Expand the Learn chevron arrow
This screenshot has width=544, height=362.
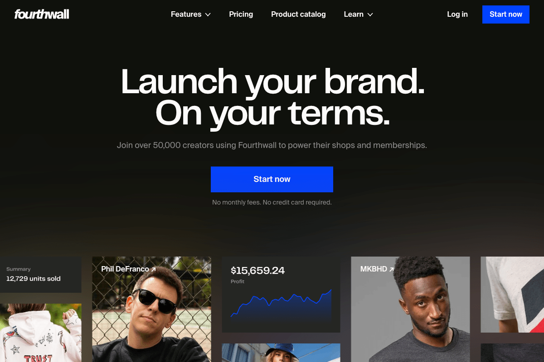(x=370, y=14)
